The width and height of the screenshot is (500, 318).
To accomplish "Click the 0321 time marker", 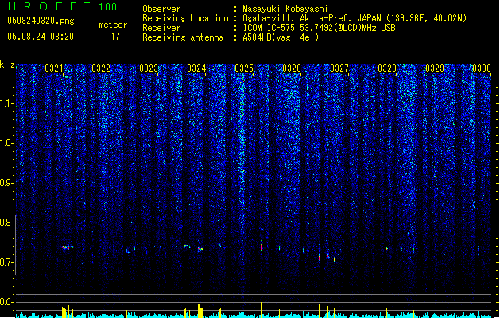I will pyautogui.click(x=53, y=68).
